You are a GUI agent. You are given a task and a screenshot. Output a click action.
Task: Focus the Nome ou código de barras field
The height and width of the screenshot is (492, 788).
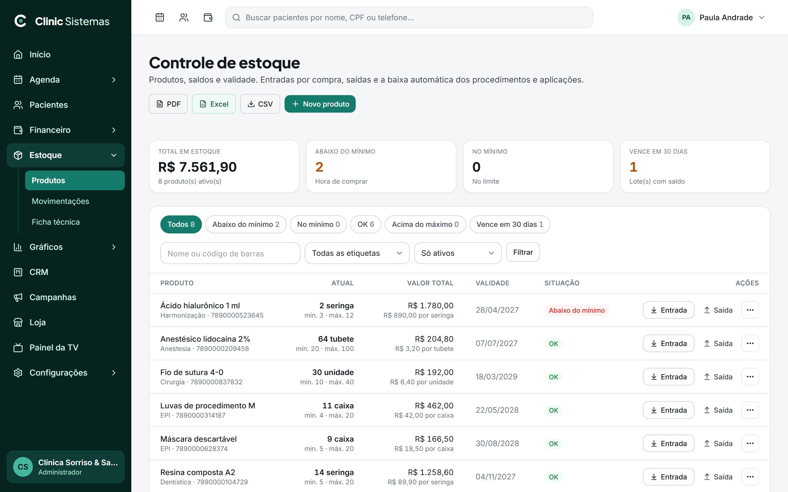tap(230, 253)
